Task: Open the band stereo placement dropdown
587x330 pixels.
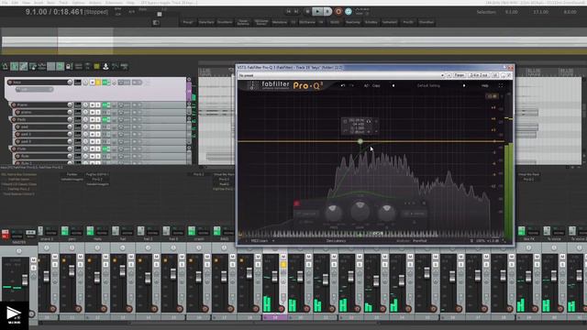Action: click(x=414, y=214)
